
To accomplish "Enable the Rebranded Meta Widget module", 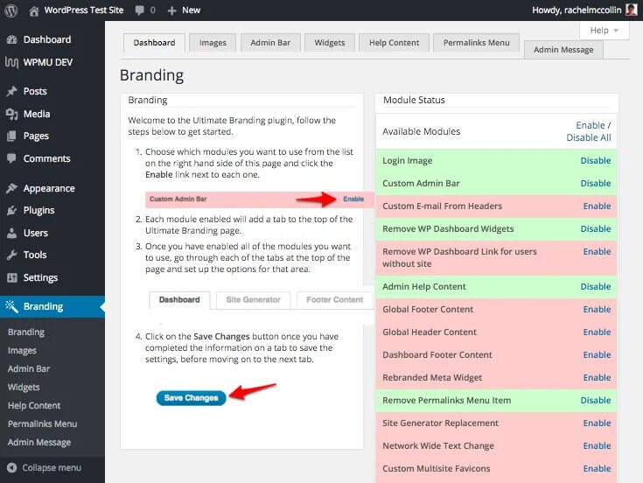I will 597,378.
